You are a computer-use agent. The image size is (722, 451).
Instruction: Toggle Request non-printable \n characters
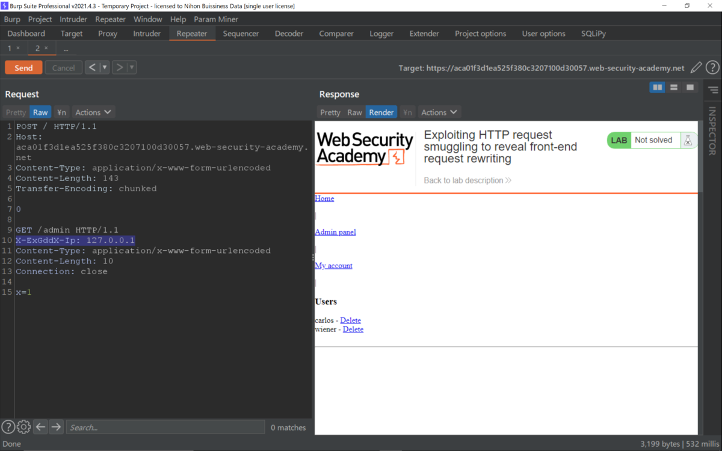(61, 112)
